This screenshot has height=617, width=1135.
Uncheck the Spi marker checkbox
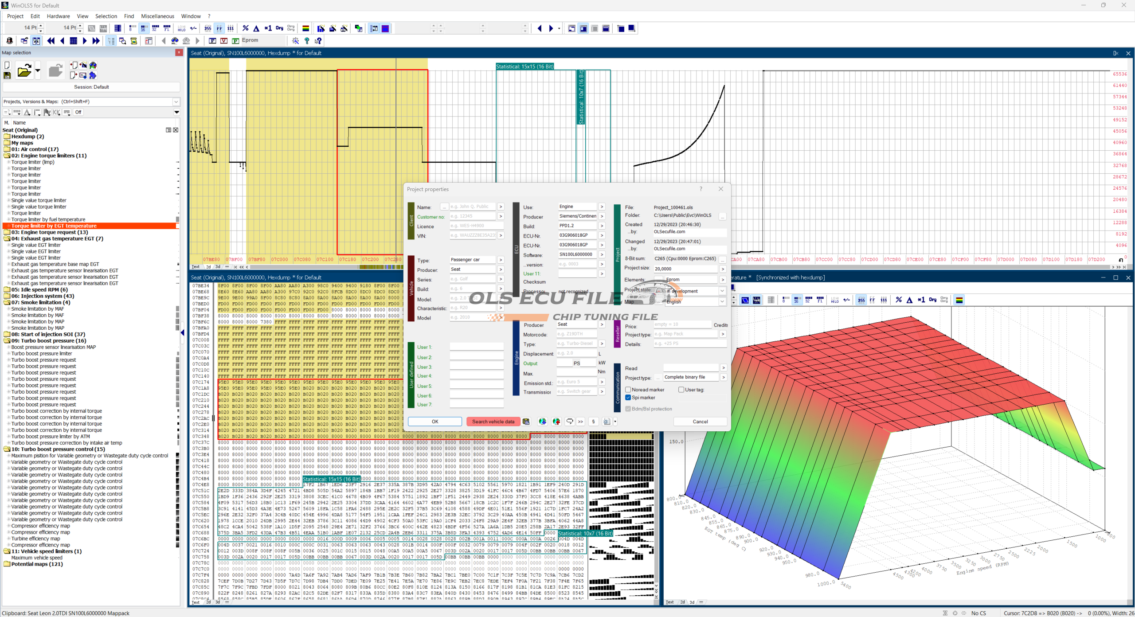628,398
